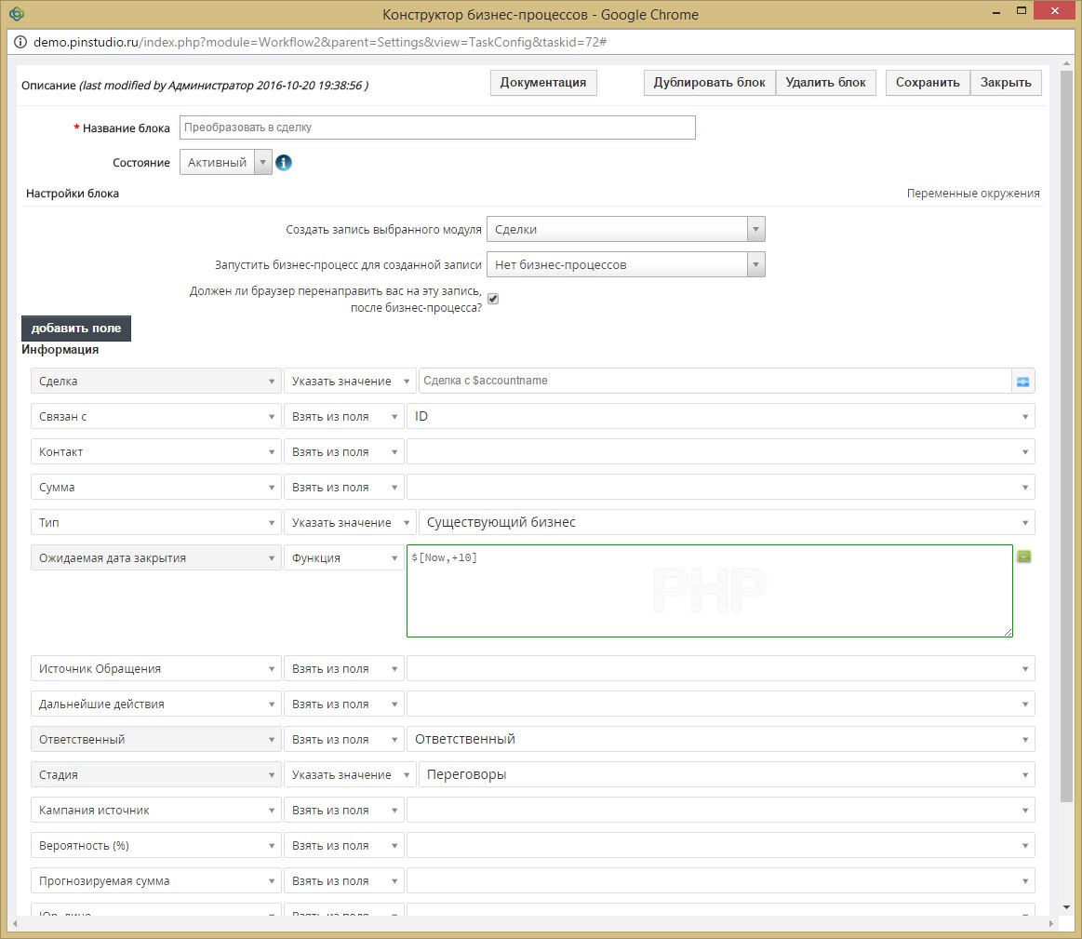1082x939 pixels.
Task: Open the Стадия value dropdown showing Переговоры
Action: [726, 775]
